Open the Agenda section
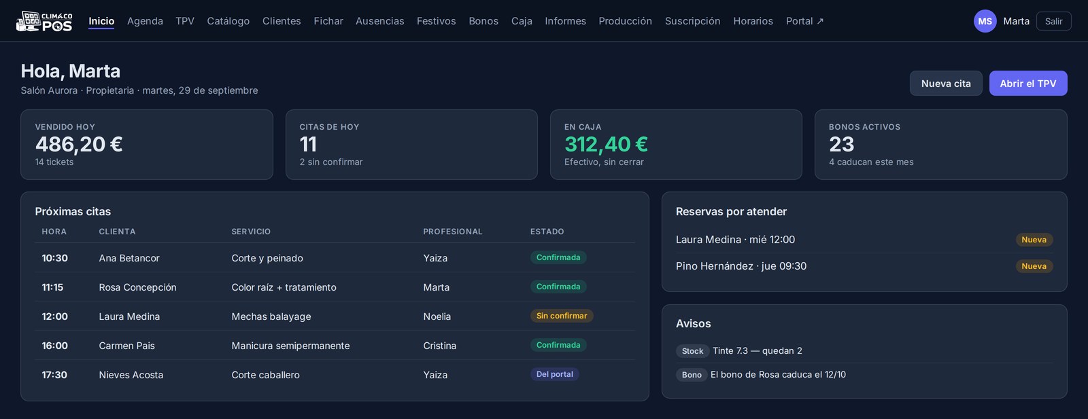This screenshot has height=419, width=1088. click(x=145, y=21)
